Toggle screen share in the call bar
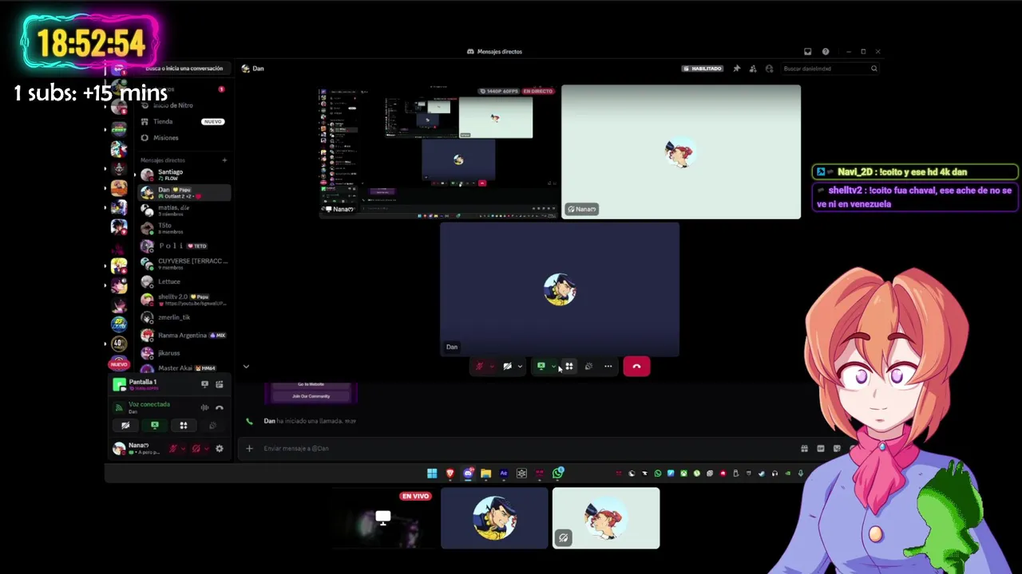Image resolution: width=1022 pixels, height=574 pixels. 541,367
